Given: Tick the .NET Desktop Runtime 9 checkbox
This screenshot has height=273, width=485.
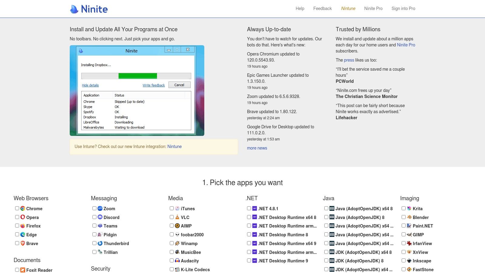Looking at the screenshot, I should pos(249,260).
